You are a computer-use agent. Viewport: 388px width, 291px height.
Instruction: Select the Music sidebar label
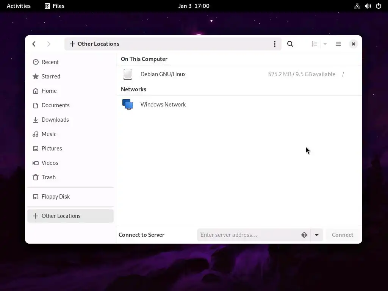click(49, 134)
